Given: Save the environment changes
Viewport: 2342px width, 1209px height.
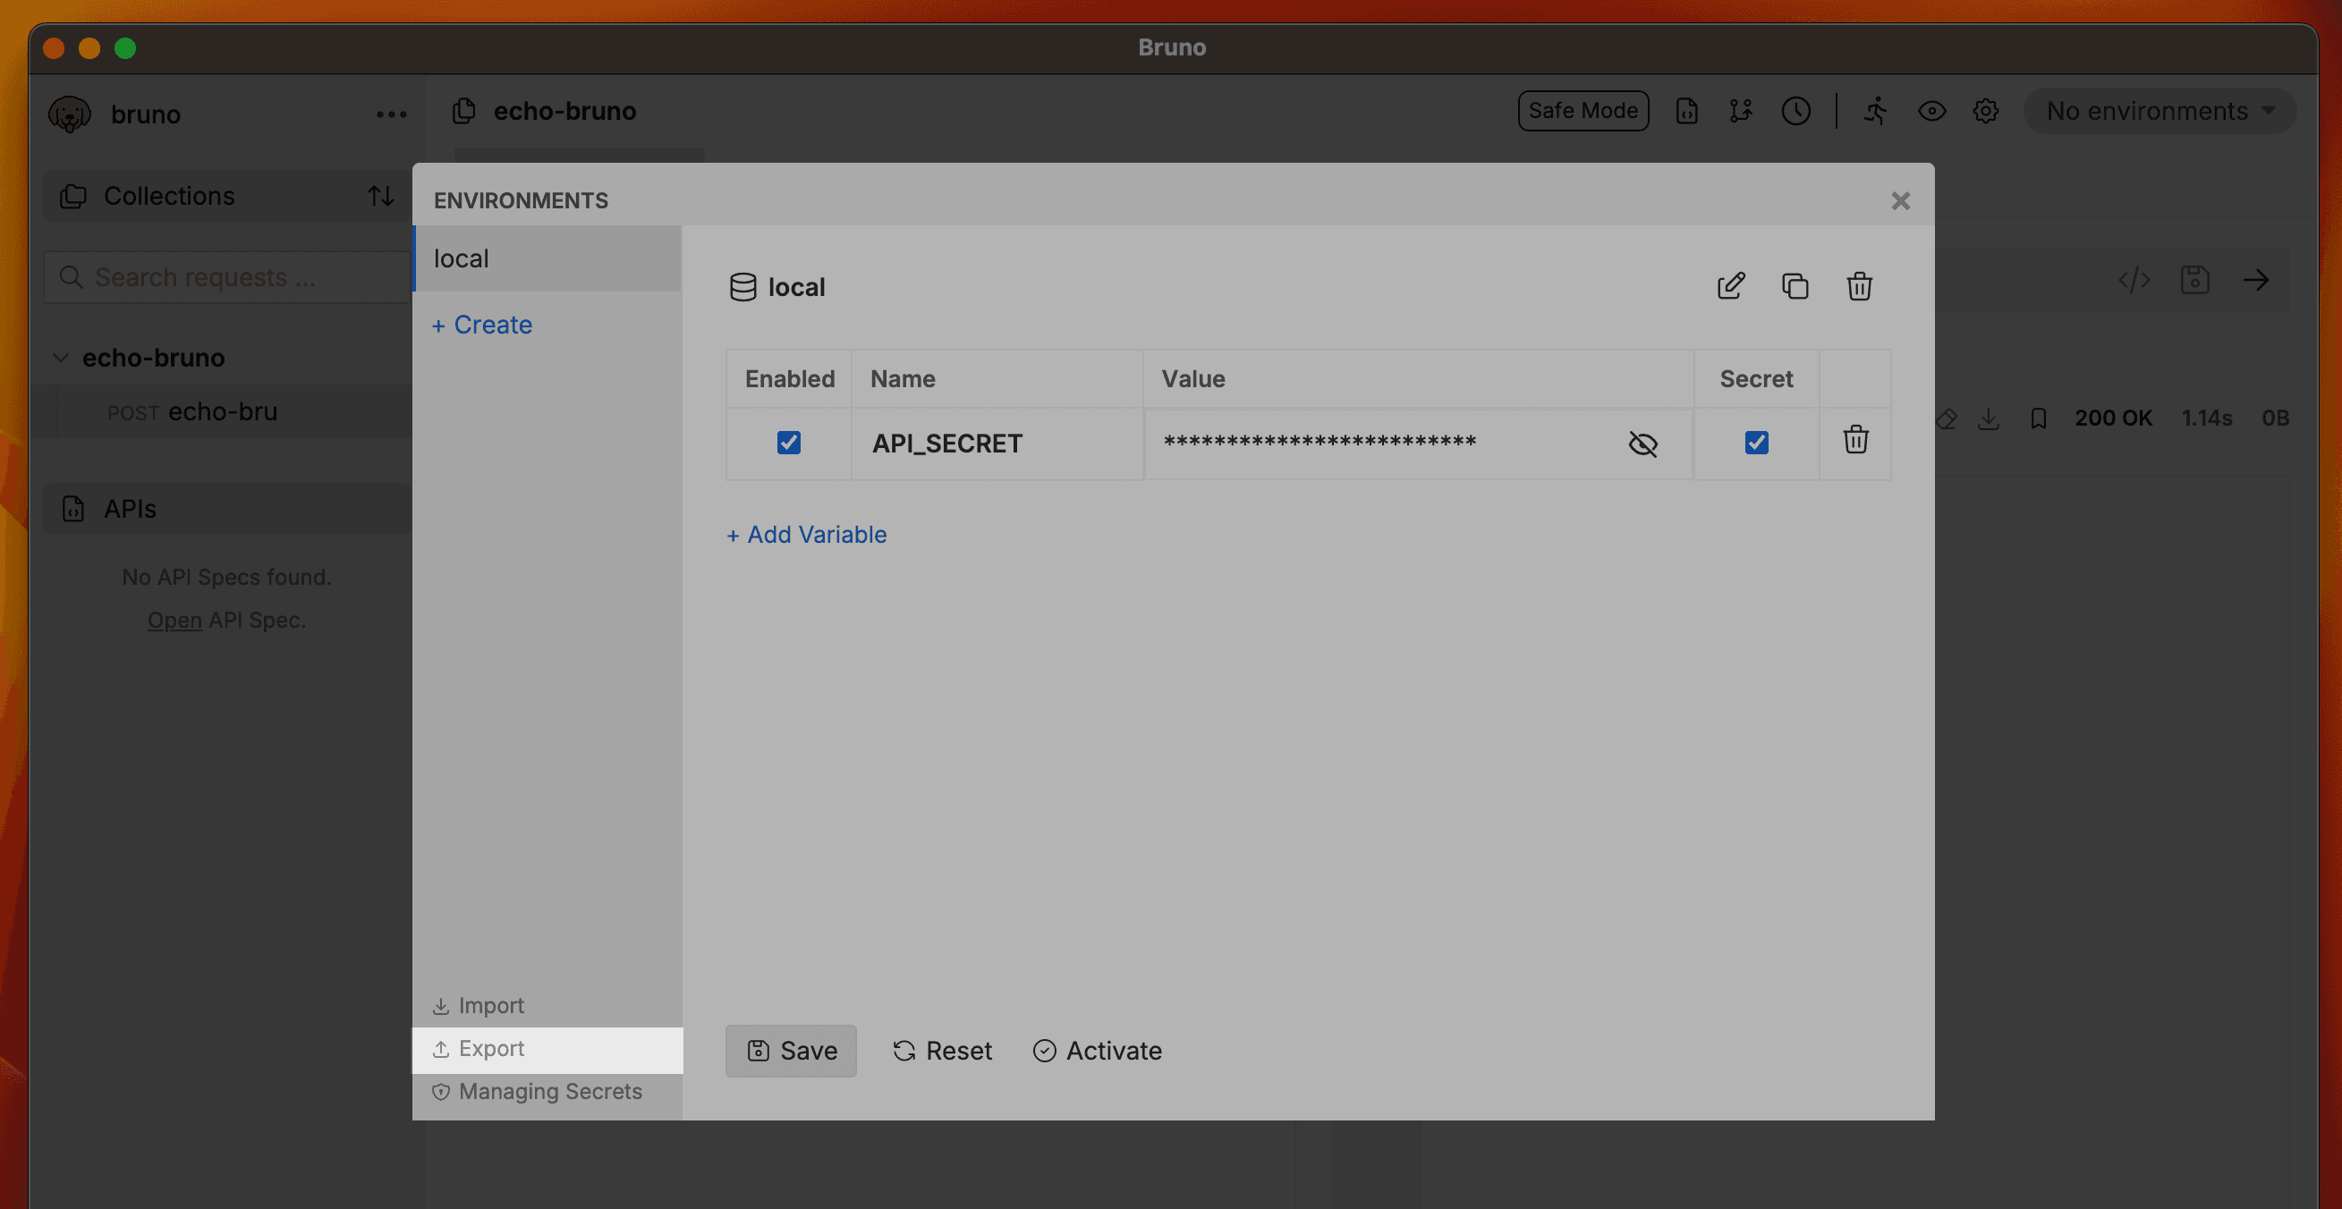Looking at the screenshot, I should [x=790, y=1050].
